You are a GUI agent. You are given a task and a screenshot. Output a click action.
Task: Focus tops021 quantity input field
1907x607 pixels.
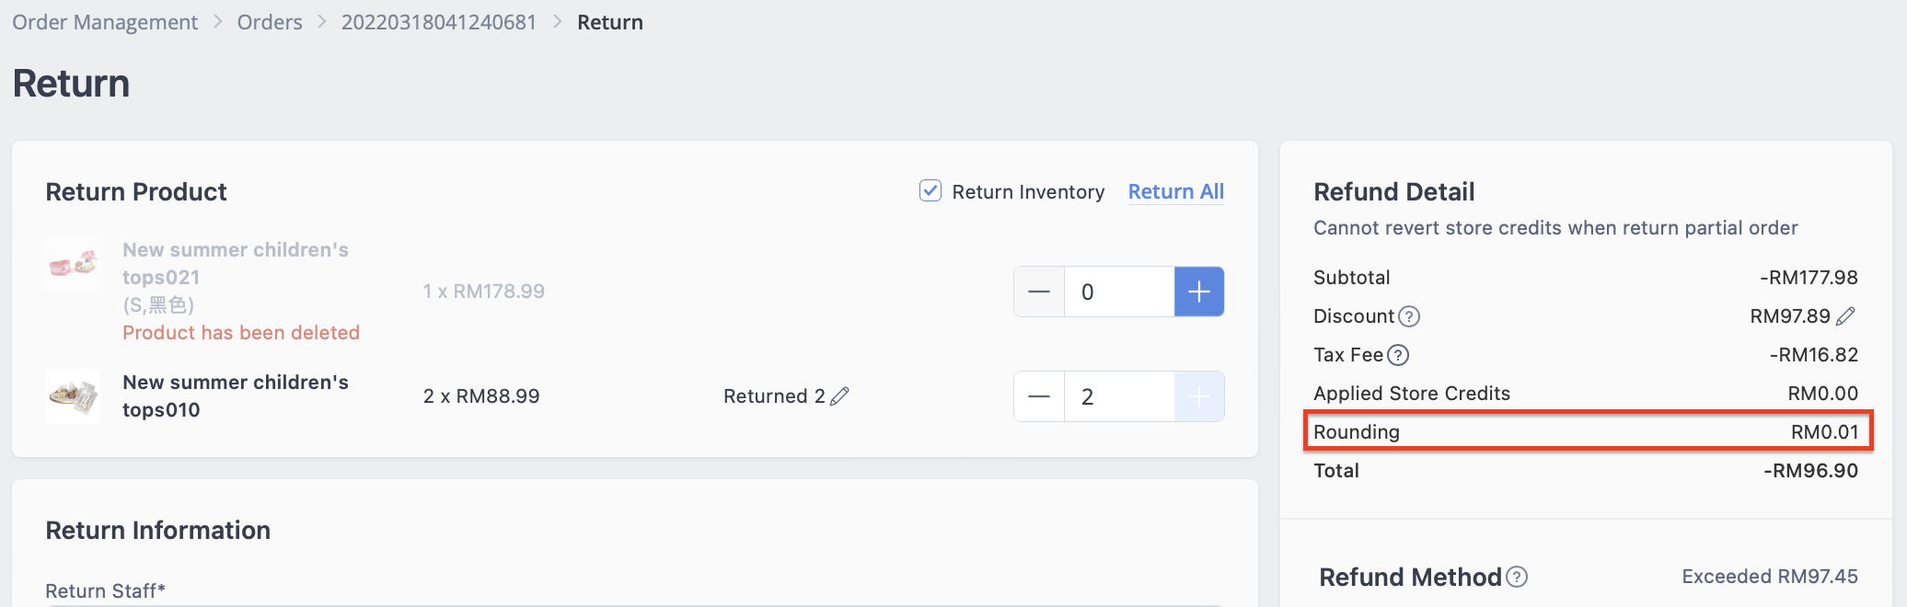pyautogui.click(x=1119, y=292)
